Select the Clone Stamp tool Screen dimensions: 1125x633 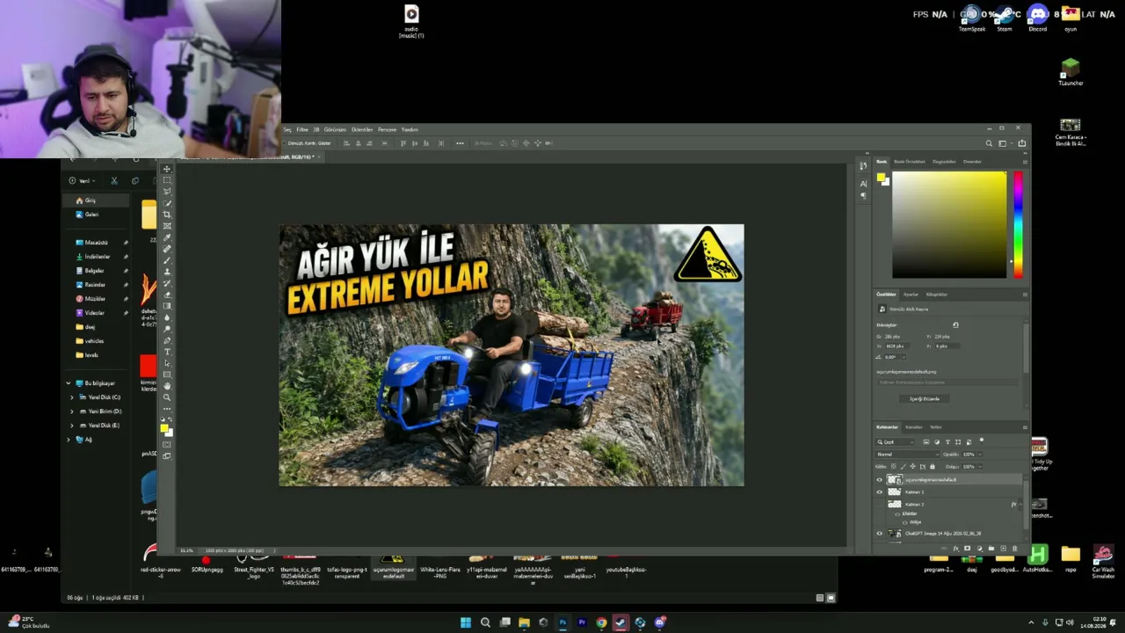click(x=167, y=272)
